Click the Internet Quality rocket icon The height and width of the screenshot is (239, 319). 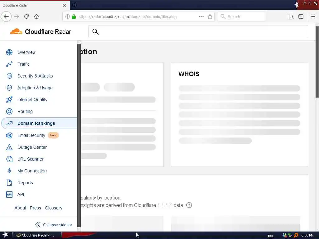click(9, 100)
